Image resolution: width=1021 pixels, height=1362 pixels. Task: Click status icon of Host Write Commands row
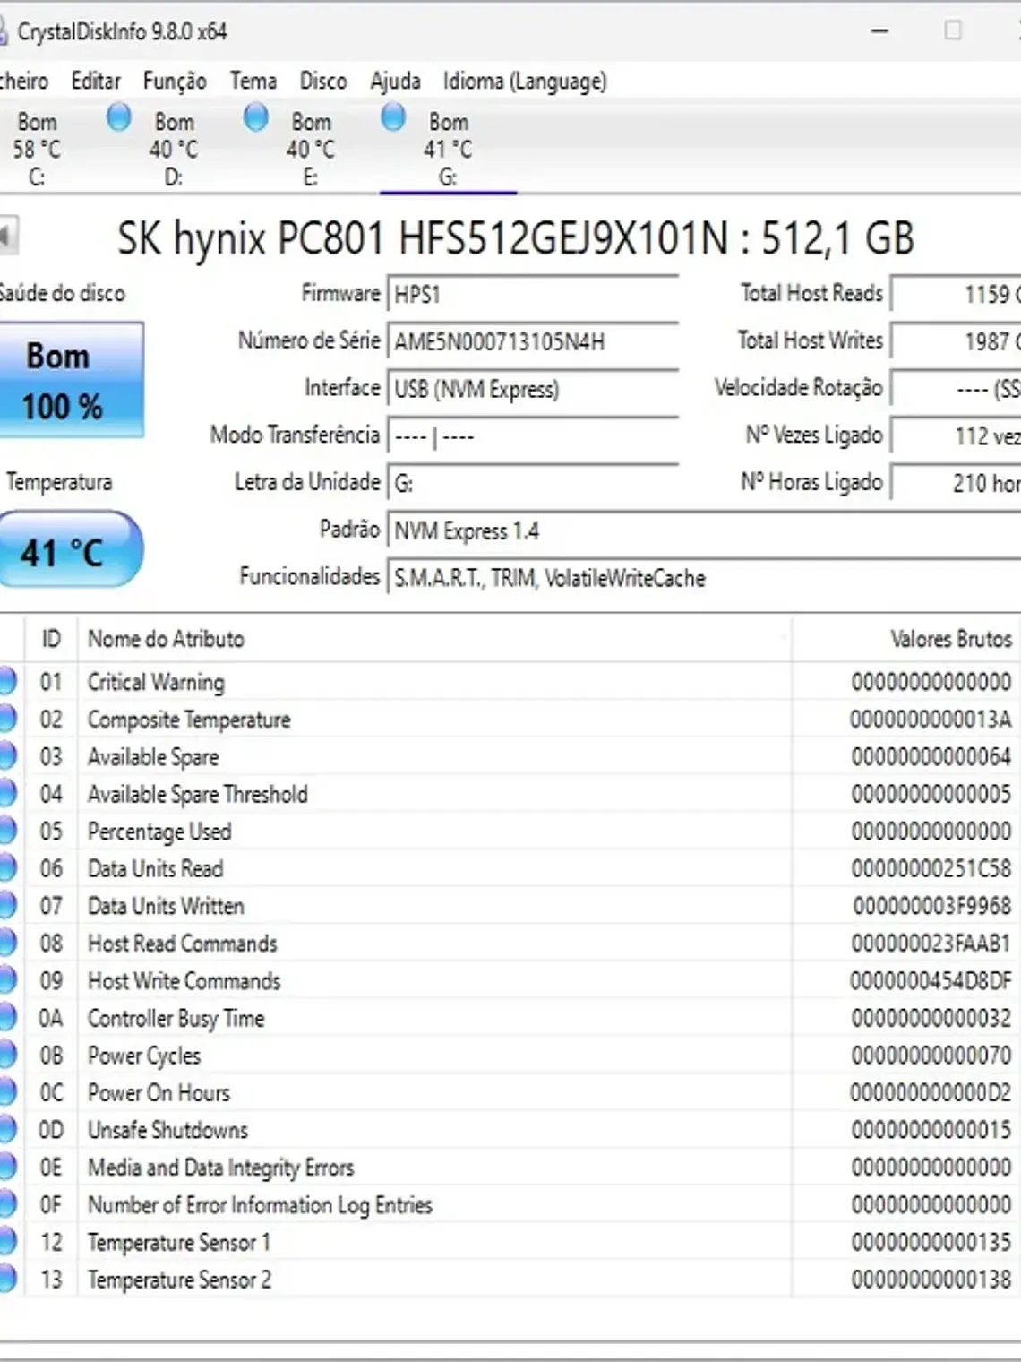tap(7, 980)
